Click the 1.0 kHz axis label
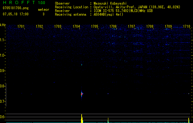193x123 pixels. click(x=2, y=55)
